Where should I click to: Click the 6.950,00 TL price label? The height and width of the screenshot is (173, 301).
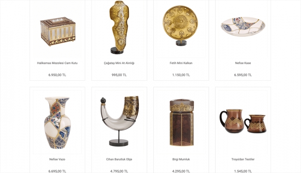pyautogui.click(x=57, y=75)
